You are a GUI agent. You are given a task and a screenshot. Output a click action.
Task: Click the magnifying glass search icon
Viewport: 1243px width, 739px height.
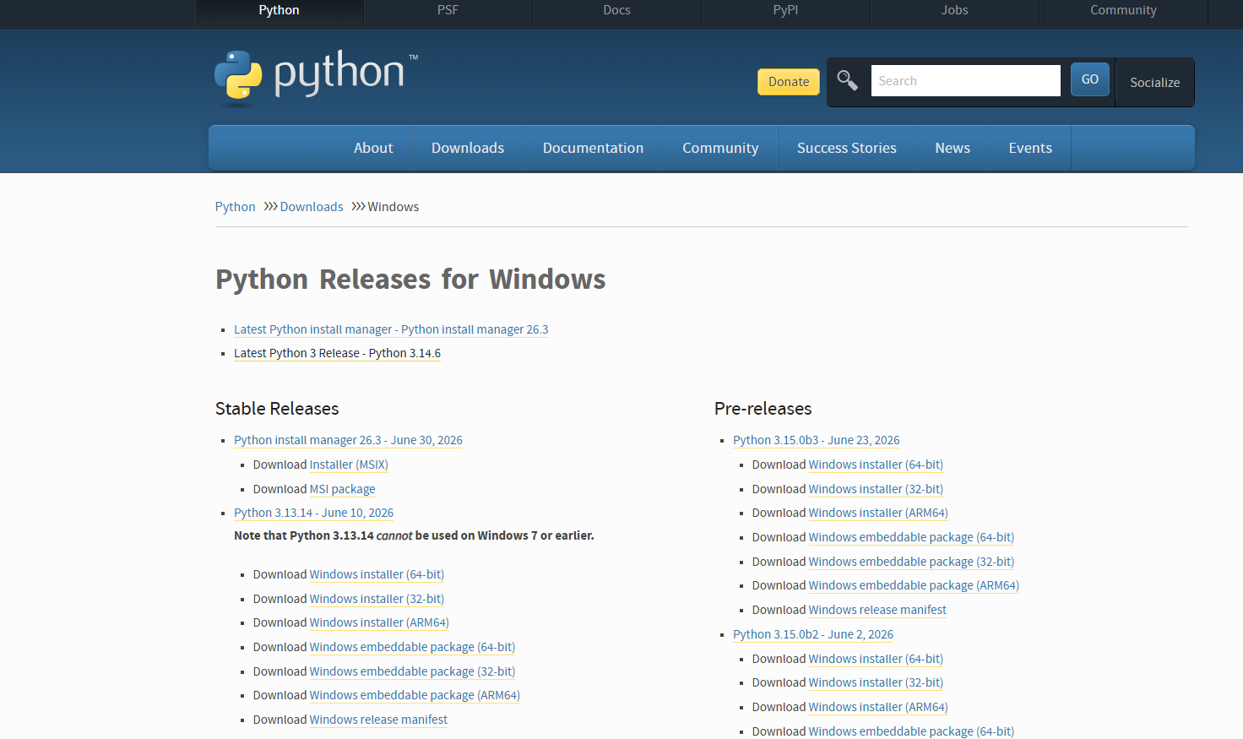coord(847,80)
